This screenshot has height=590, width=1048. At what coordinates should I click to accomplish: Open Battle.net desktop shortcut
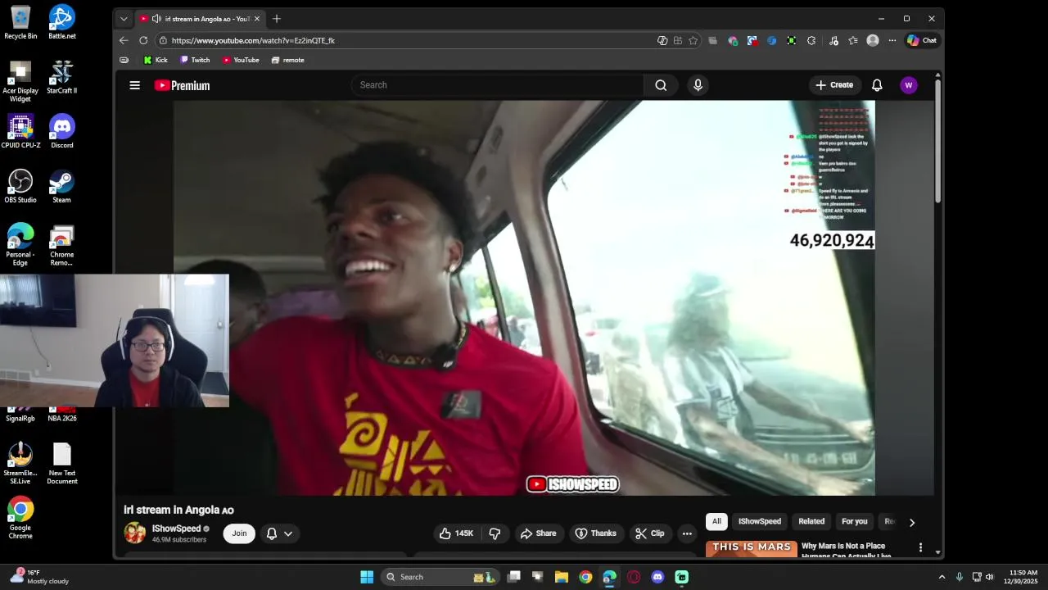click(x=62, y=22)
